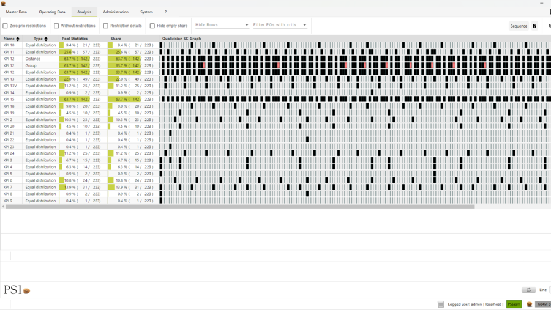Sort by the Name column arrows

click(18, 39)
